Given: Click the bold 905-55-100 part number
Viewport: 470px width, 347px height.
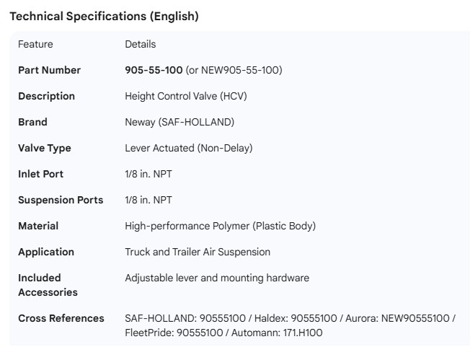Looking at the screenshot, I should pyautogui.click(x=154, y=70).
